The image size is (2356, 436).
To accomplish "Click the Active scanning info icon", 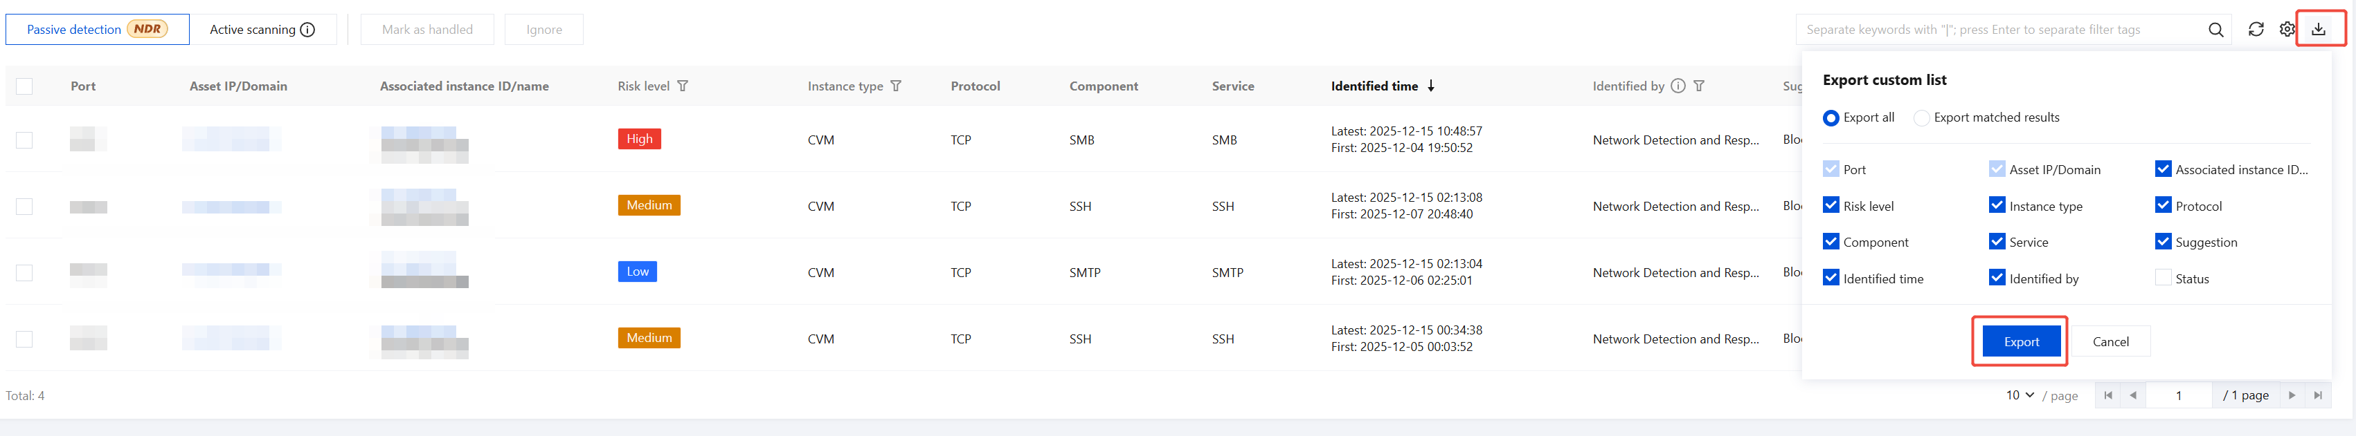I will (x=308, y=30).
